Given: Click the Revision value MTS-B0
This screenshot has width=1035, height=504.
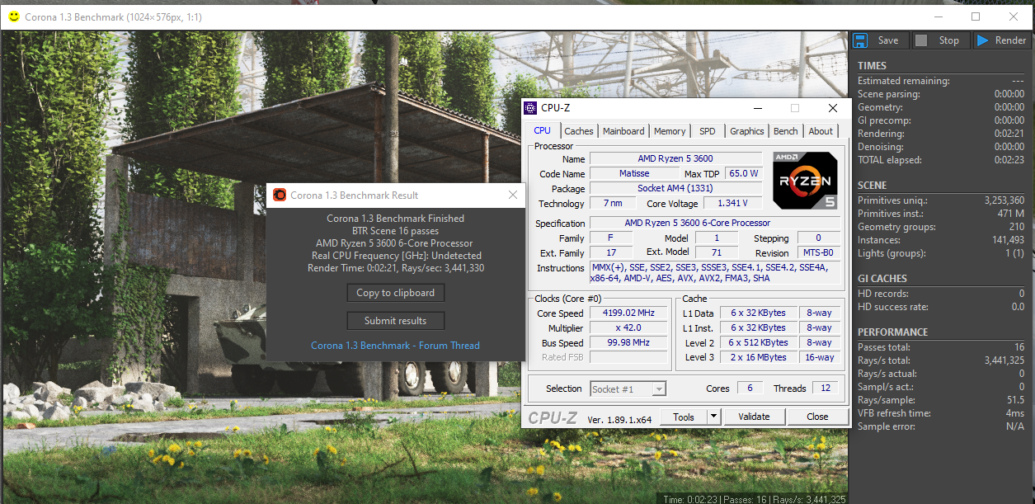Looking at the screenshot, I should (x=818, y=253).
